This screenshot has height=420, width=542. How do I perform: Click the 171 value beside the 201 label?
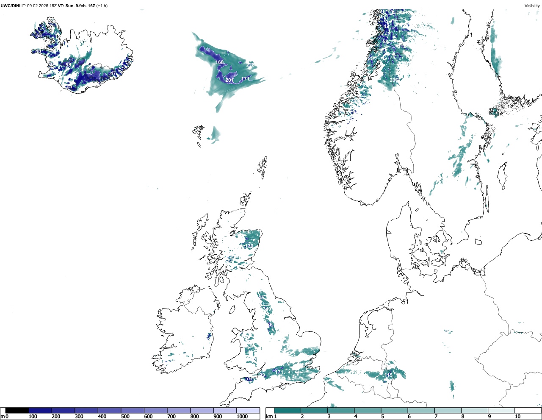[245, 79]
